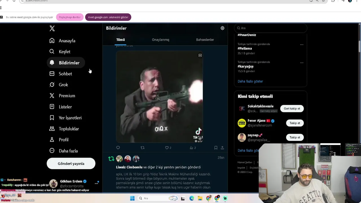Open zeynep profile avatar
The image size is (361, 203).
point(242,137)
